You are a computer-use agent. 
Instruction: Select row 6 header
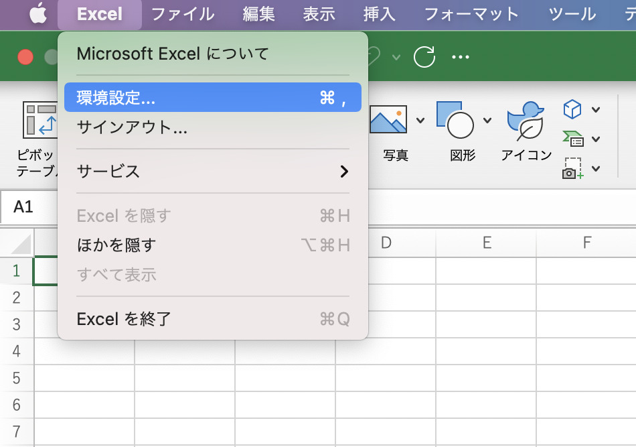[x=17, y=405]
